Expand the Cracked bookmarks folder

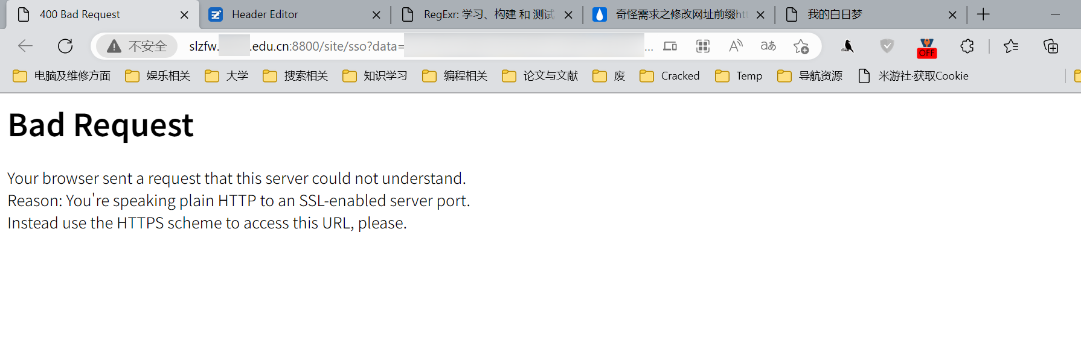click(670, 76)
